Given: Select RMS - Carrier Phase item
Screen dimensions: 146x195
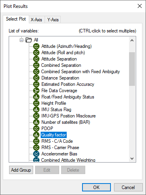Looking at the screenshot, I should click(60, 148).
